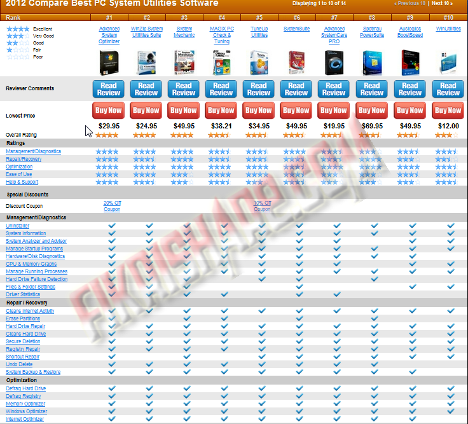Open Hard Drive Failure Detection link
Screen dimensions: 468x424
click(x=37, y=279)
